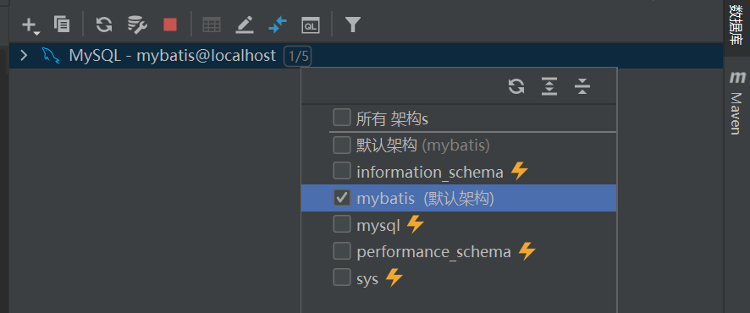Refresh the database with toolbar refresh icon
750x313 pixels.
click(x=104, y=25)
